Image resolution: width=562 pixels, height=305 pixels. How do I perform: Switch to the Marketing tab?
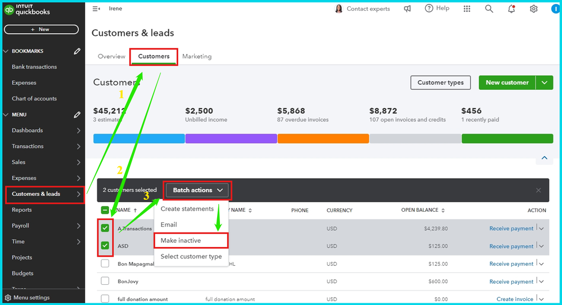197,56
